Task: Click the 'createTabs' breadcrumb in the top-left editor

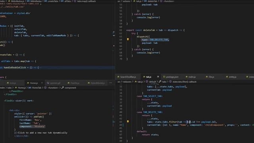Action: pyautogui.click(x=53, y=1)
